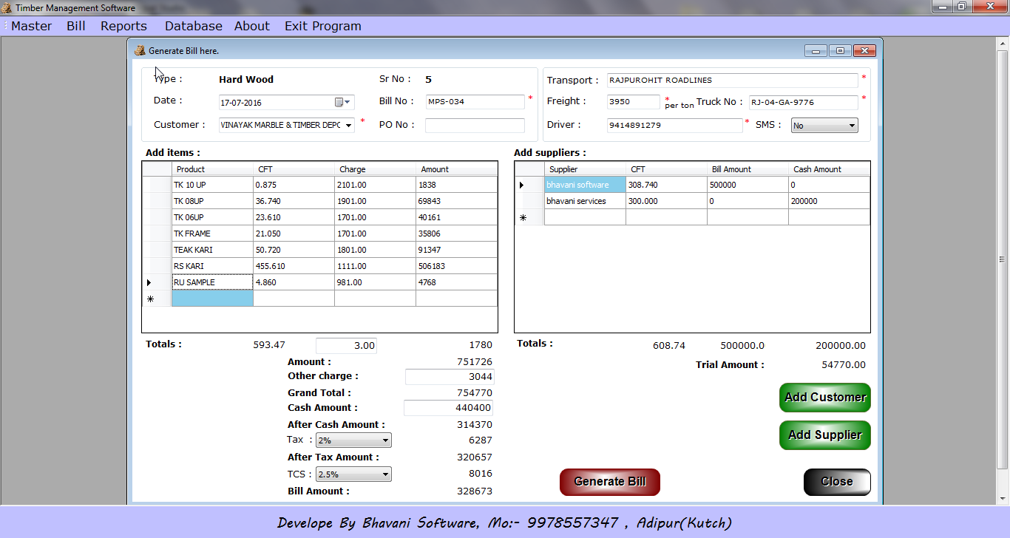The width and height of the screenshot is (1010, 538).
Task: Open the About menu
Action: [252, 26]
